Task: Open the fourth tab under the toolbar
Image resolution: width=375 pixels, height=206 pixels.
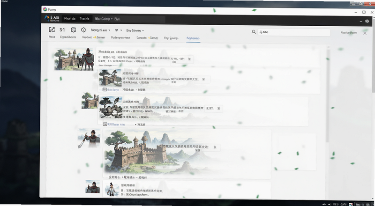Action: (x=120, y=37)
